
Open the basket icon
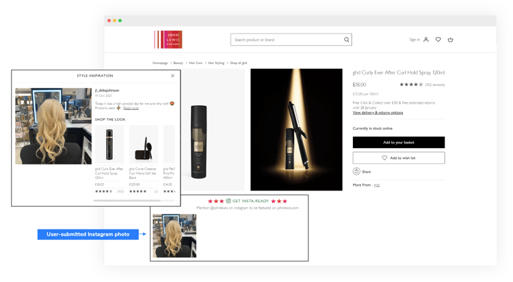click(451, 40)
